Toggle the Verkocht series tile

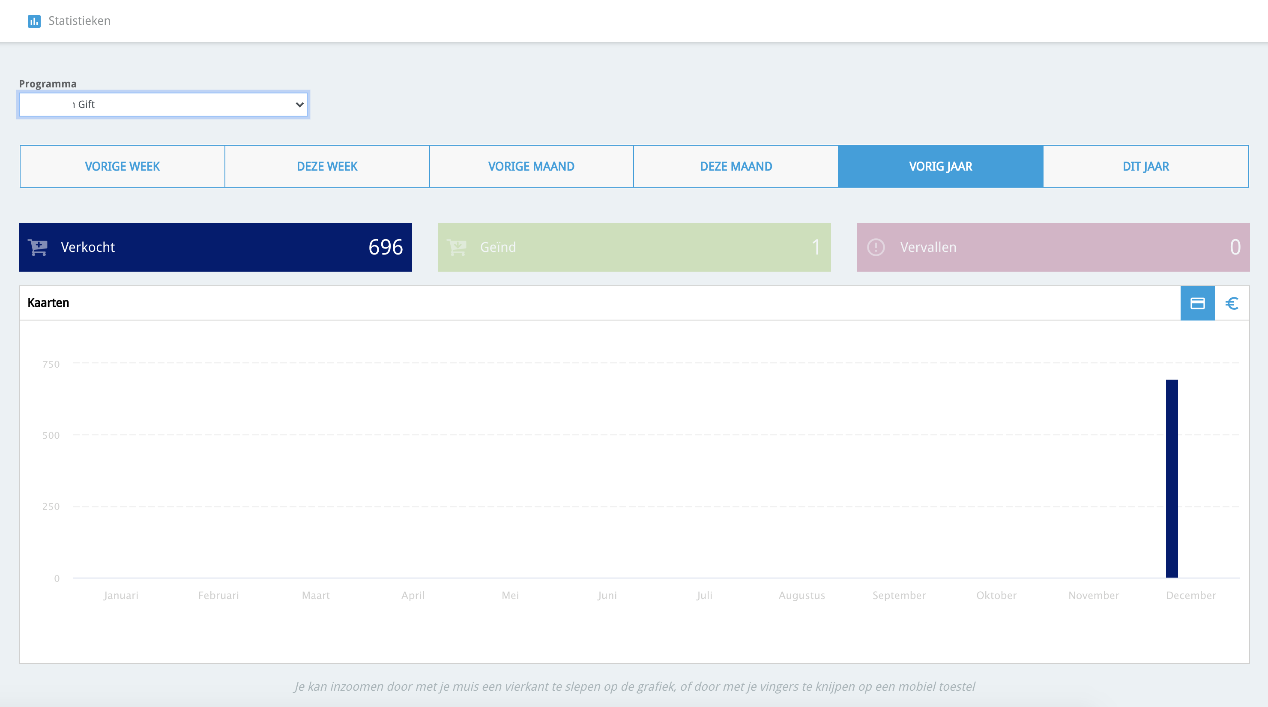(x=215, y=247)
